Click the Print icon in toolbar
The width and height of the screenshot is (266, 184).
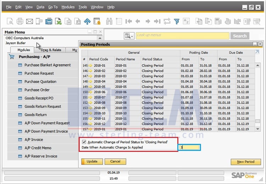coord(20,21)
